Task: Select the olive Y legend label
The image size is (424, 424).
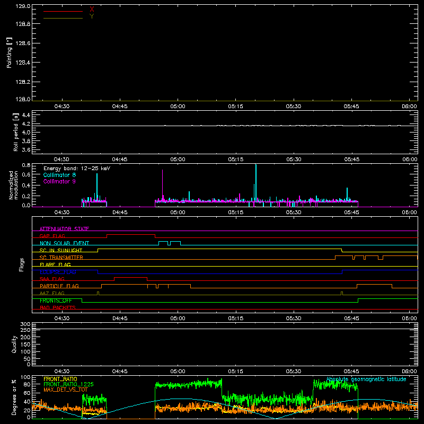Action: (x=92, y=16)
